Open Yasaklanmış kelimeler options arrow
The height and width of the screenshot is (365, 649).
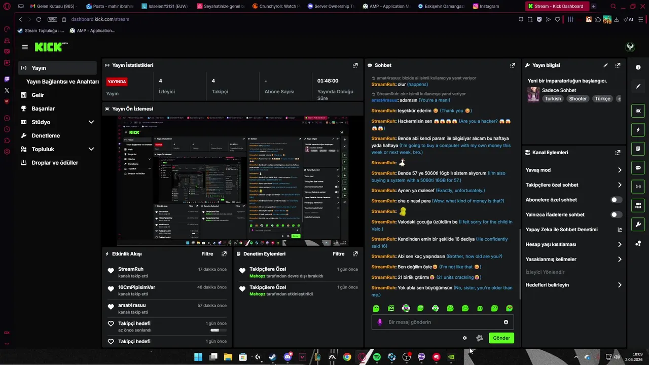point(620,260)
